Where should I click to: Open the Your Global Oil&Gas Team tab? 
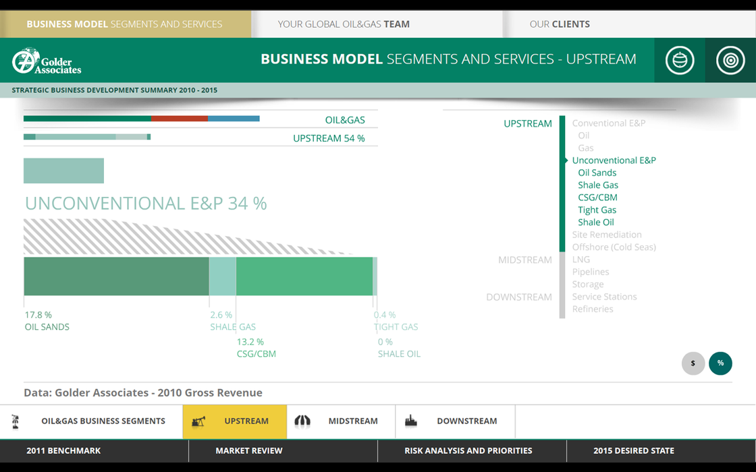click(x=344, y=24)
